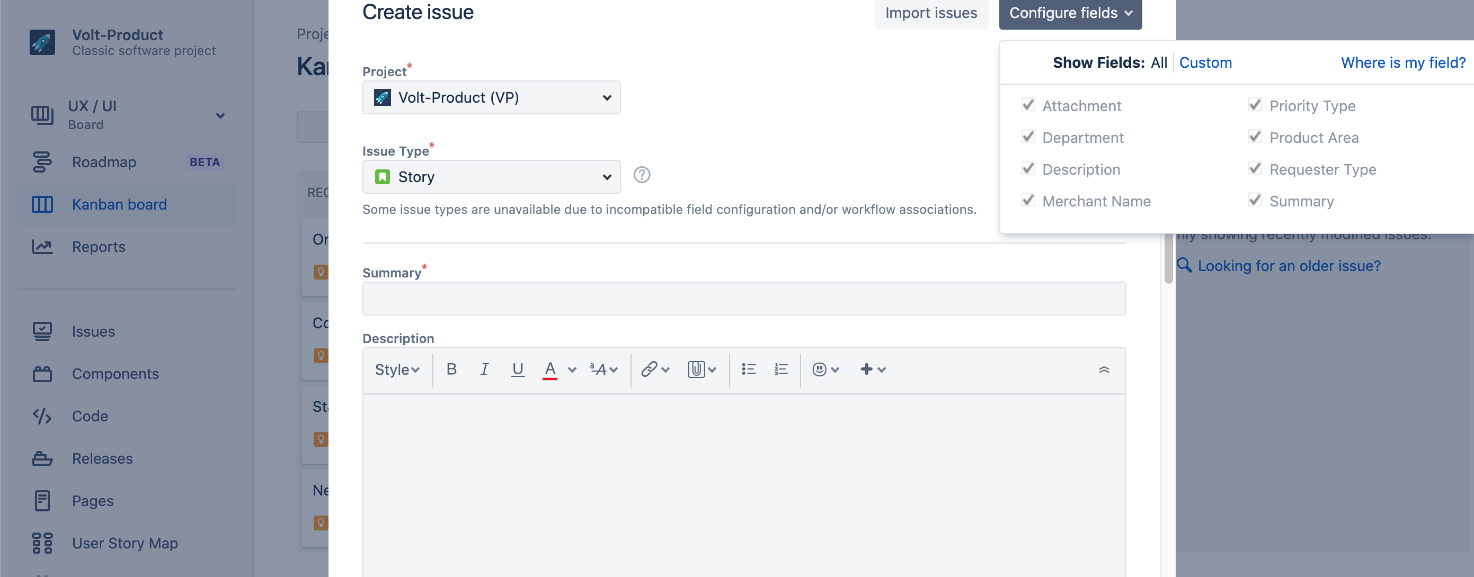Open the Components section icon
1474x577 pixels.
42,373
